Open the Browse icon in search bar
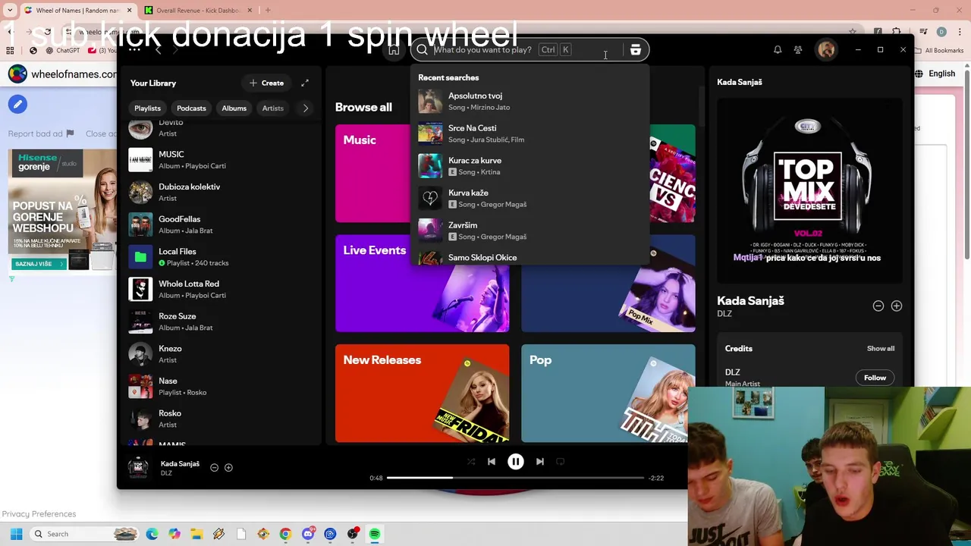The image size is (971, 546). click(636, 50)
